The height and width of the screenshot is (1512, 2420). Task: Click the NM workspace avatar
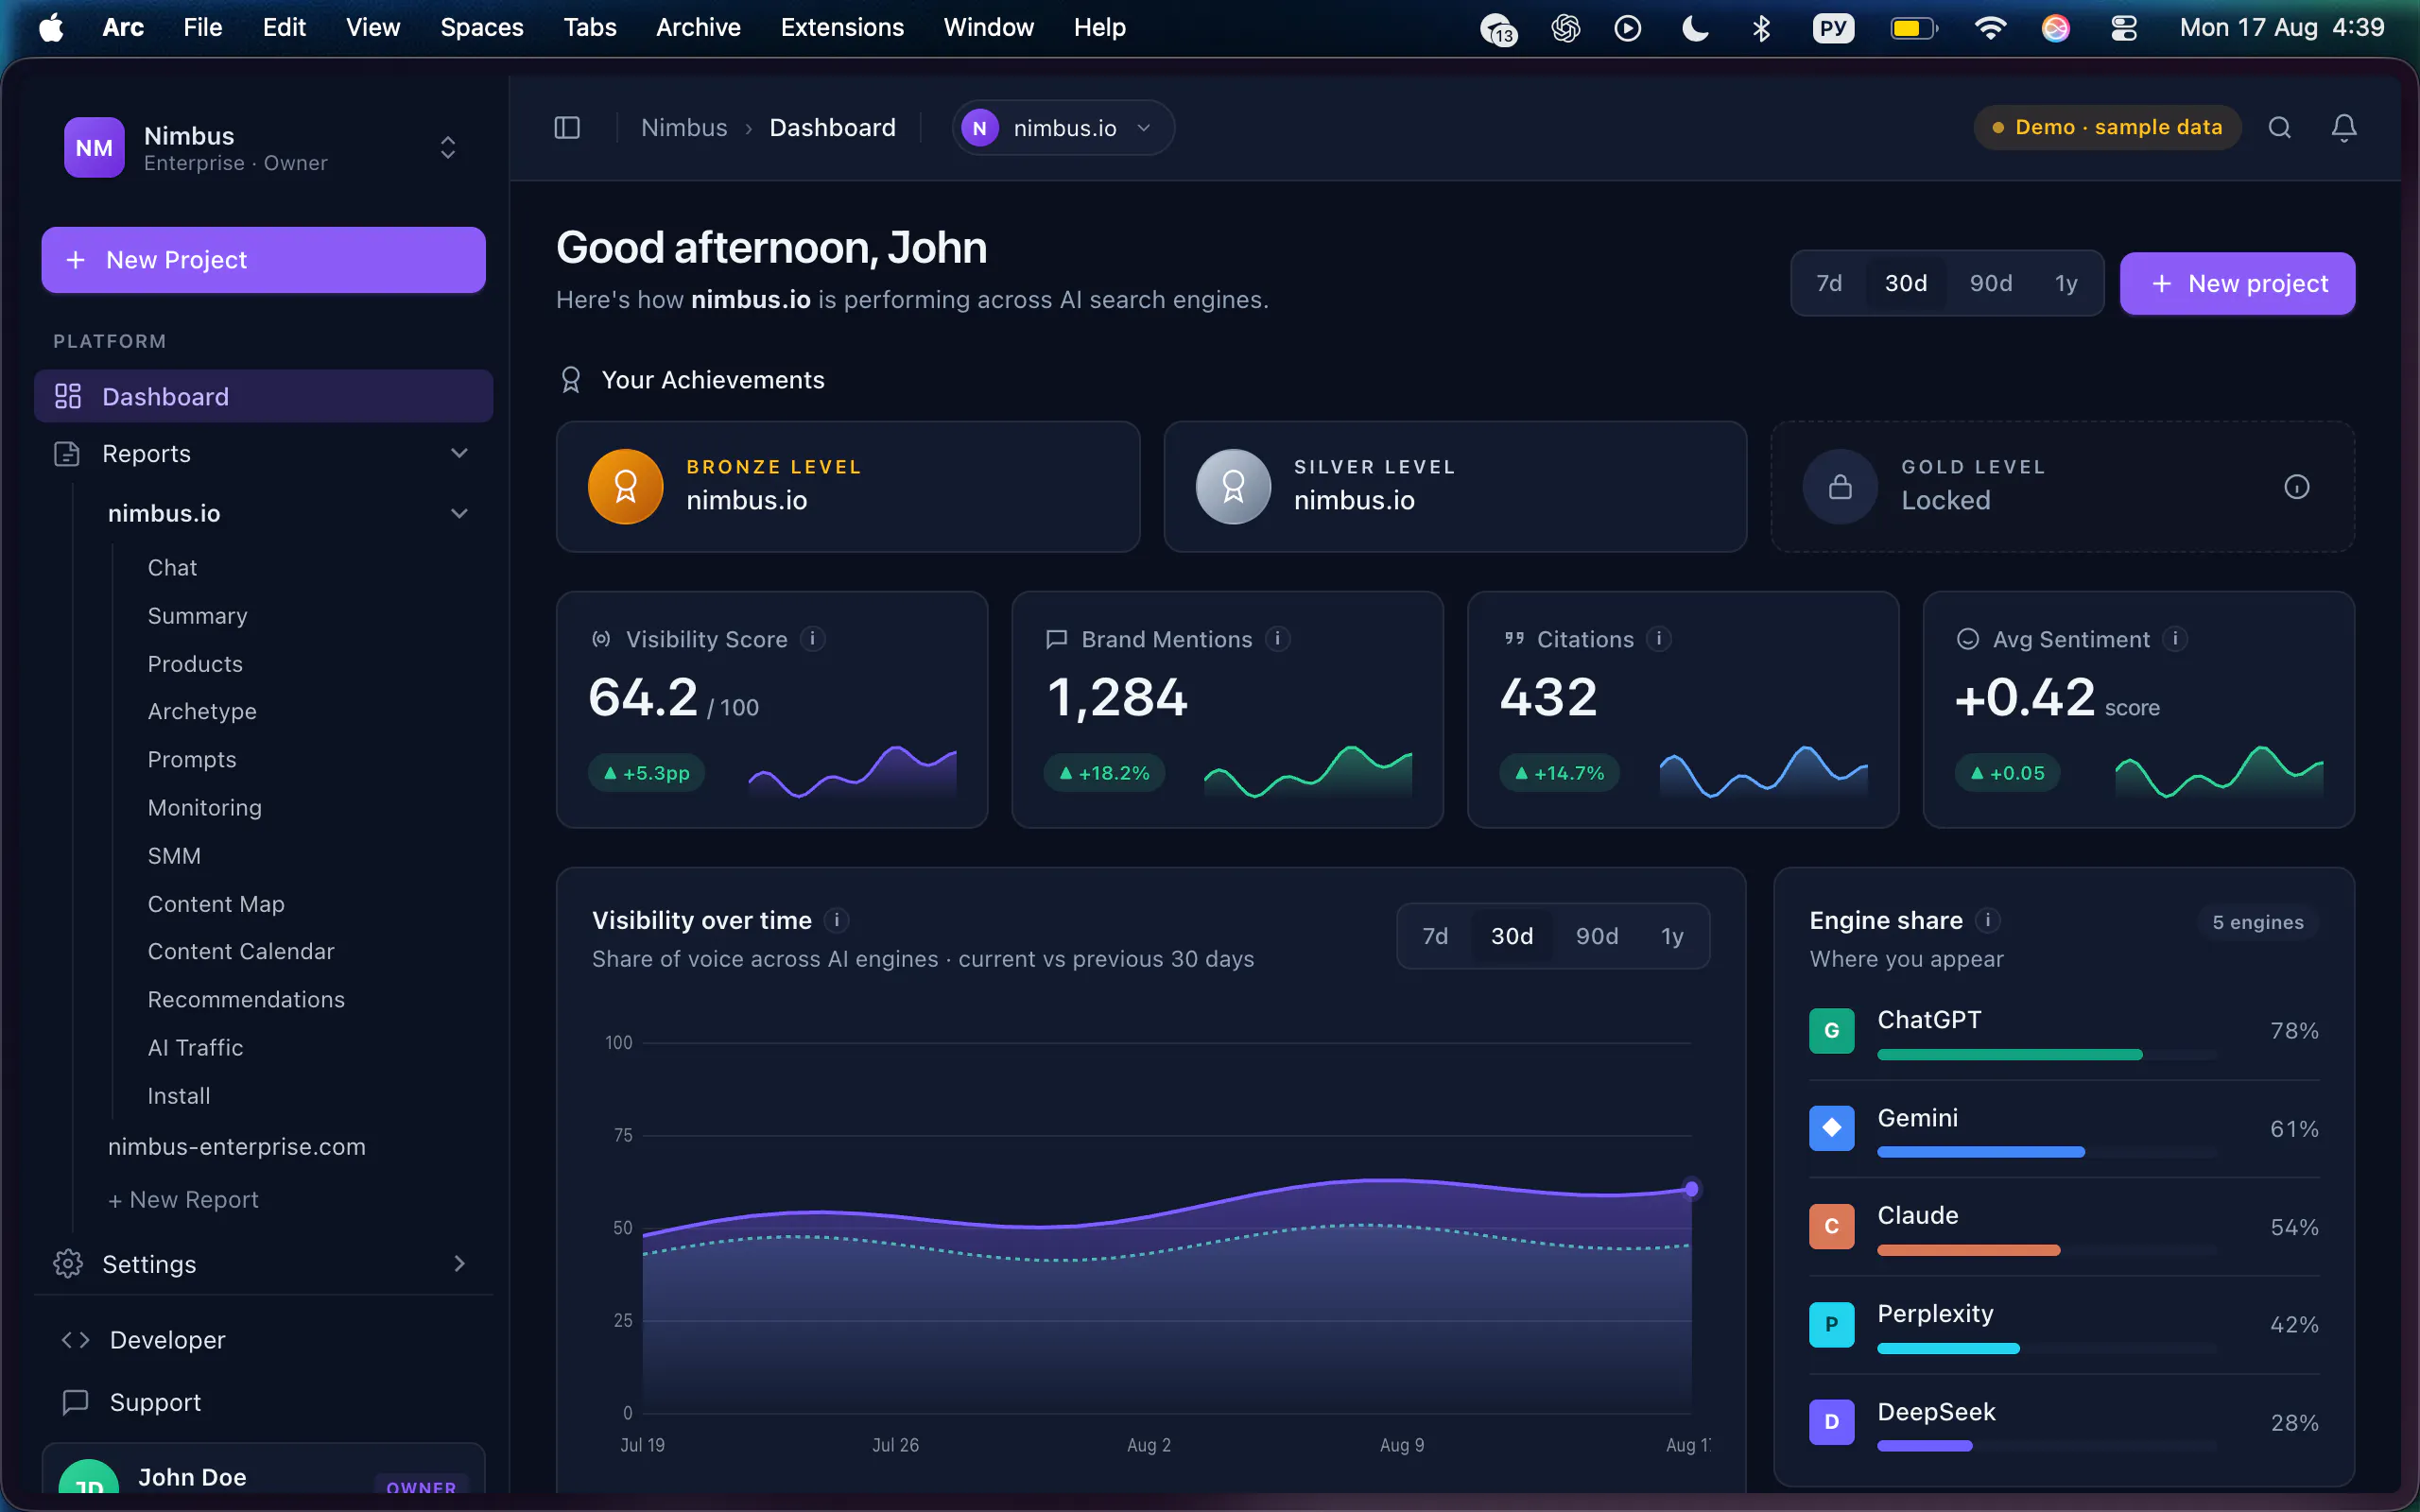coord(94,148)
